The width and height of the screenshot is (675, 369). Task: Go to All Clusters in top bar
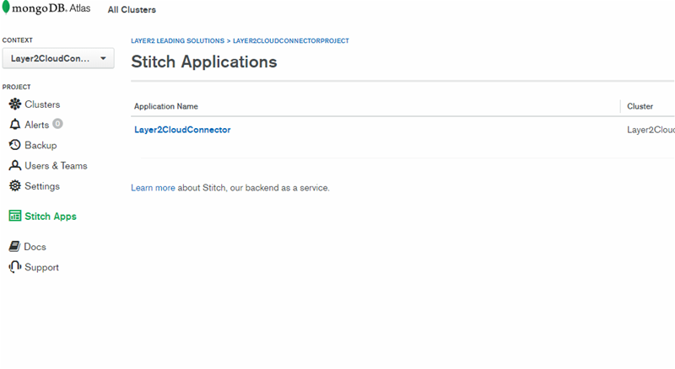click(x=132, y=10)
